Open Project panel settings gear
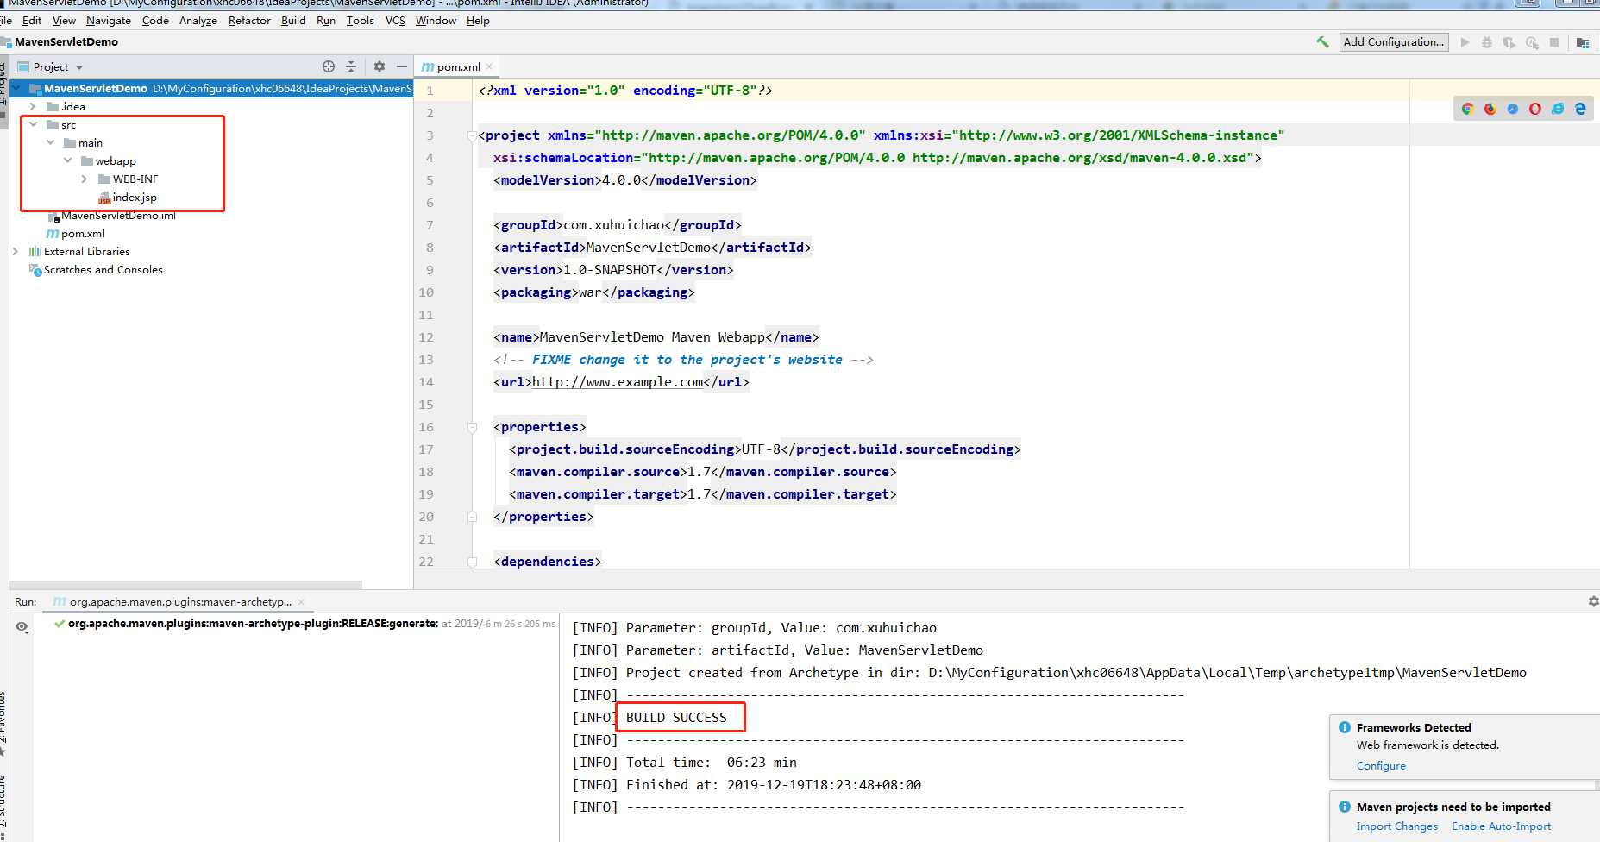 (x=380, y=66)
